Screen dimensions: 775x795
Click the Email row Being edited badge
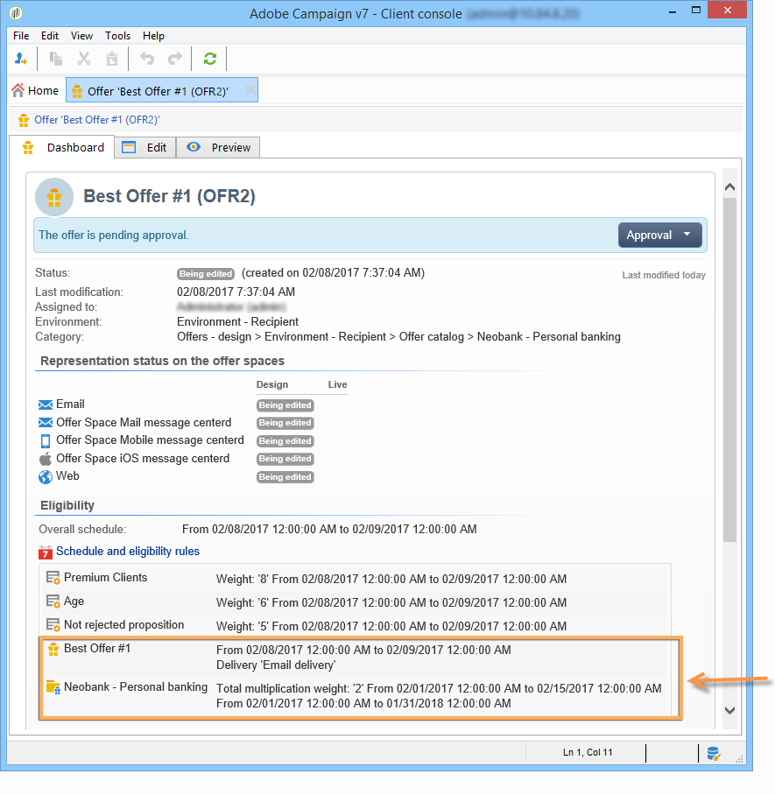tap(285, 405)
